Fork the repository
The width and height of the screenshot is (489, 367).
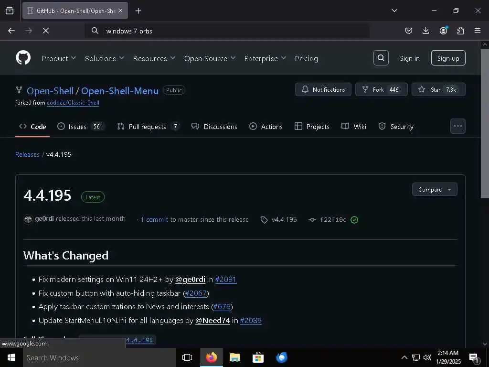pyautogui.click(x=382, y=89)
